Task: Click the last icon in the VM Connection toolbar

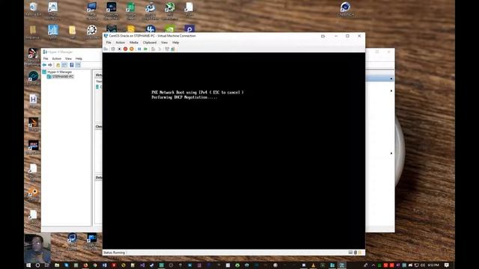Action: point(173,49)
